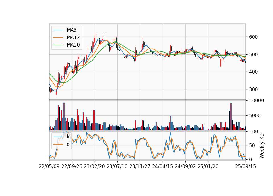Click the green MA20 legend line sample
This screenshot has height=196, width=273.
click(58, 45)
